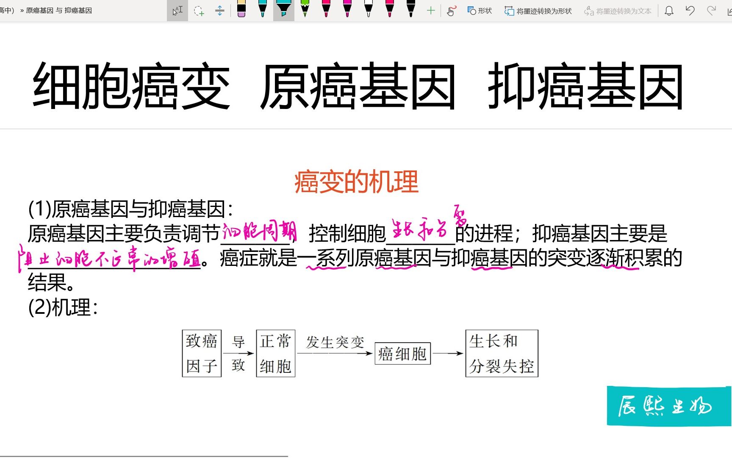Redo the undone action
The height and width of the screenshot is (458, 732).
click(711, 11)
